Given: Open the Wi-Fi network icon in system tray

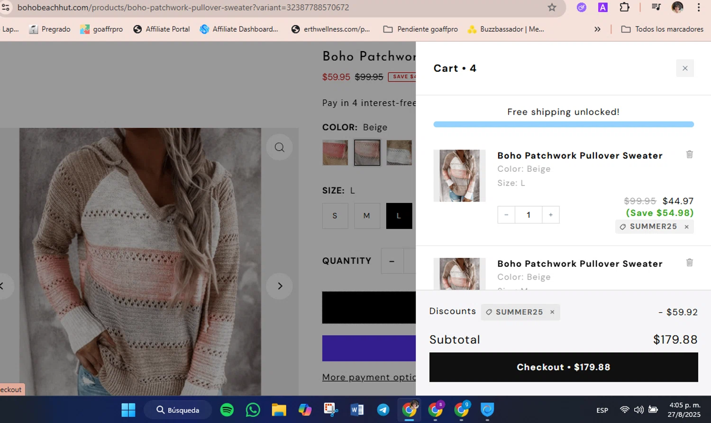Looking at the screenshot, I should tap(625, 410).
